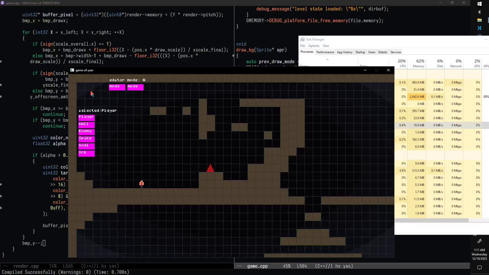Click the red spike sprite in level
This screenshot has width=489, height=275.
[210, 168]
